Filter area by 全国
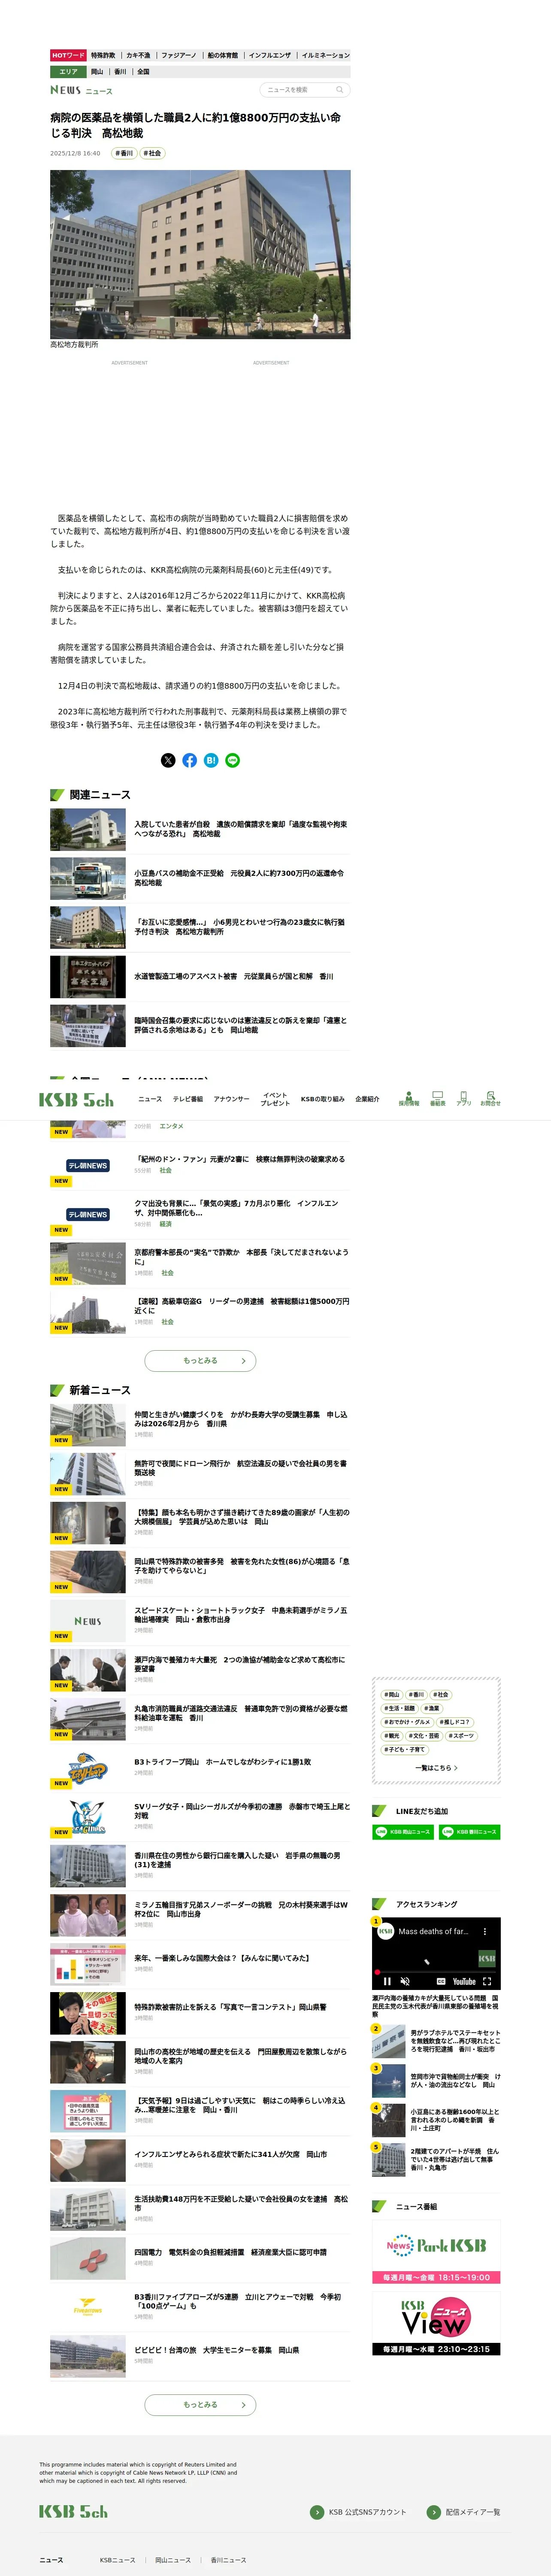 click(143, 72)
